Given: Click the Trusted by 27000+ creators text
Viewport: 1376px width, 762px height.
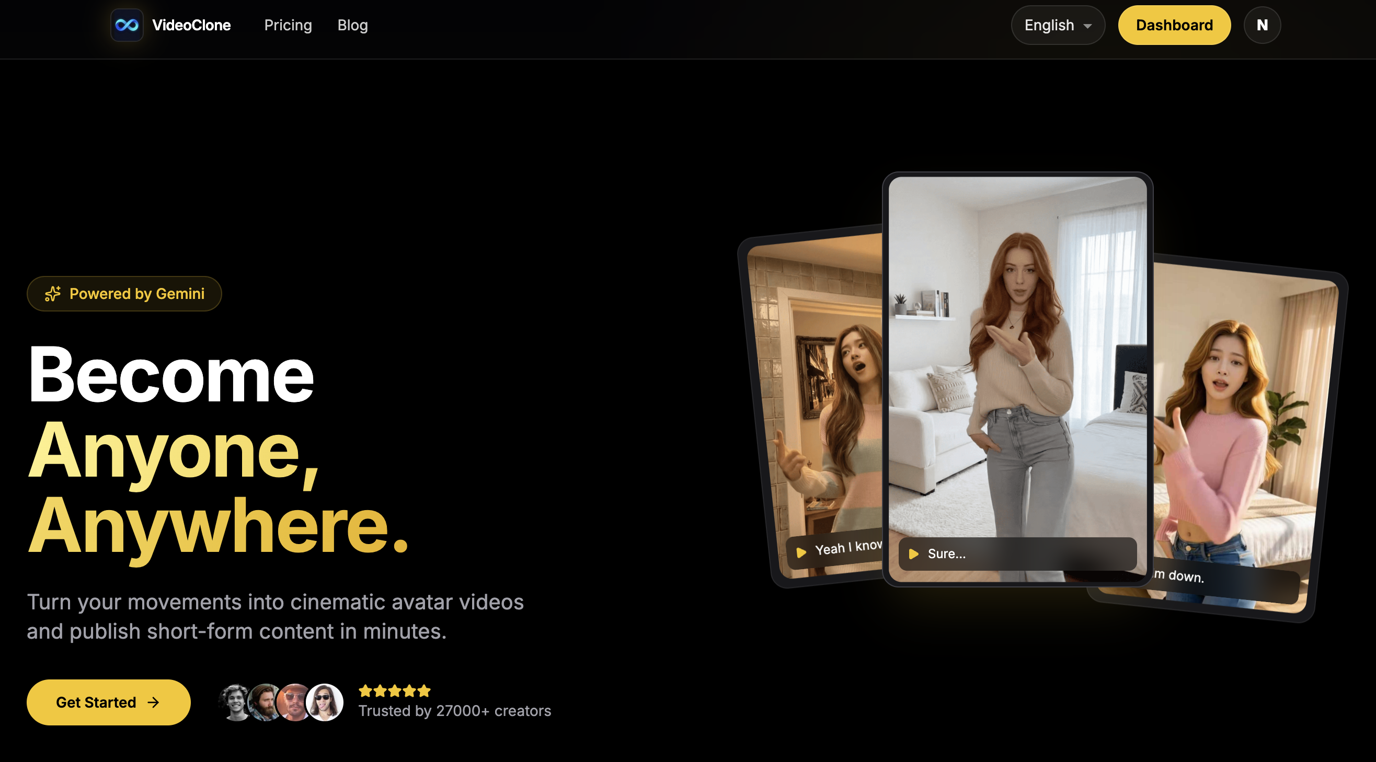Looking at the screenshot, I should pos(455,711).
